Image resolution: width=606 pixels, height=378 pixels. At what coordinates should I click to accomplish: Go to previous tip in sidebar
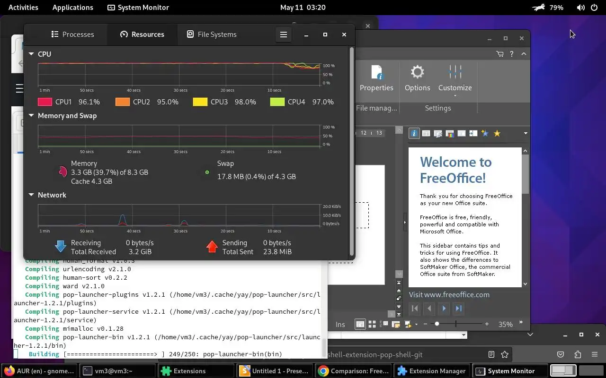429,309
